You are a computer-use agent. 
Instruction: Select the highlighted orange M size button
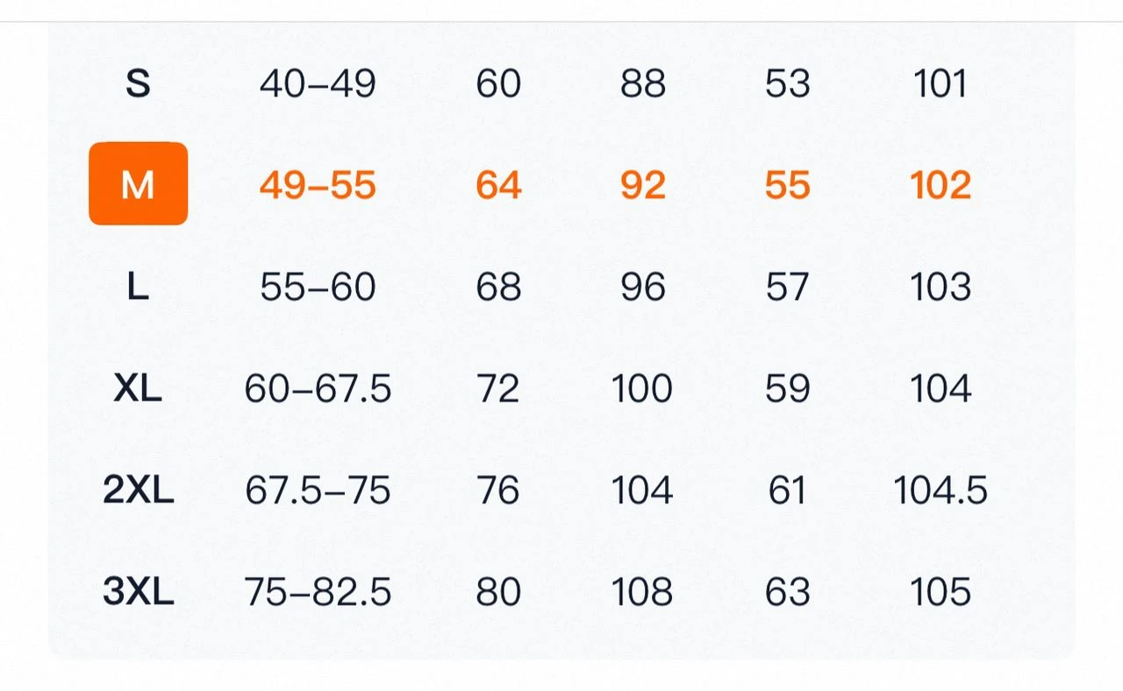coord(138,184)
